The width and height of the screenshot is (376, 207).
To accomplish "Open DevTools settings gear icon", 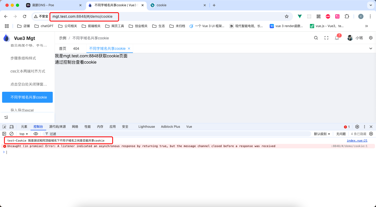I will click(357, 127).
